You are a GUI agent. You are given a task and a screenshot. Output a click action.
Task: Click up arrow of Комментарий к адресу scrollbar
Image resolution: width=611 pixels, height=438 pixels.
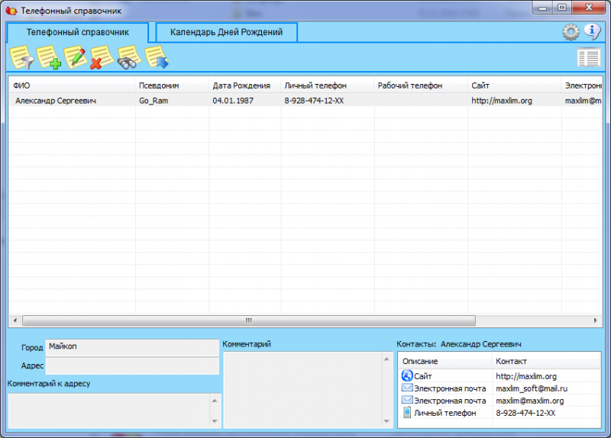pyautogui.click(x=215, y=401)
